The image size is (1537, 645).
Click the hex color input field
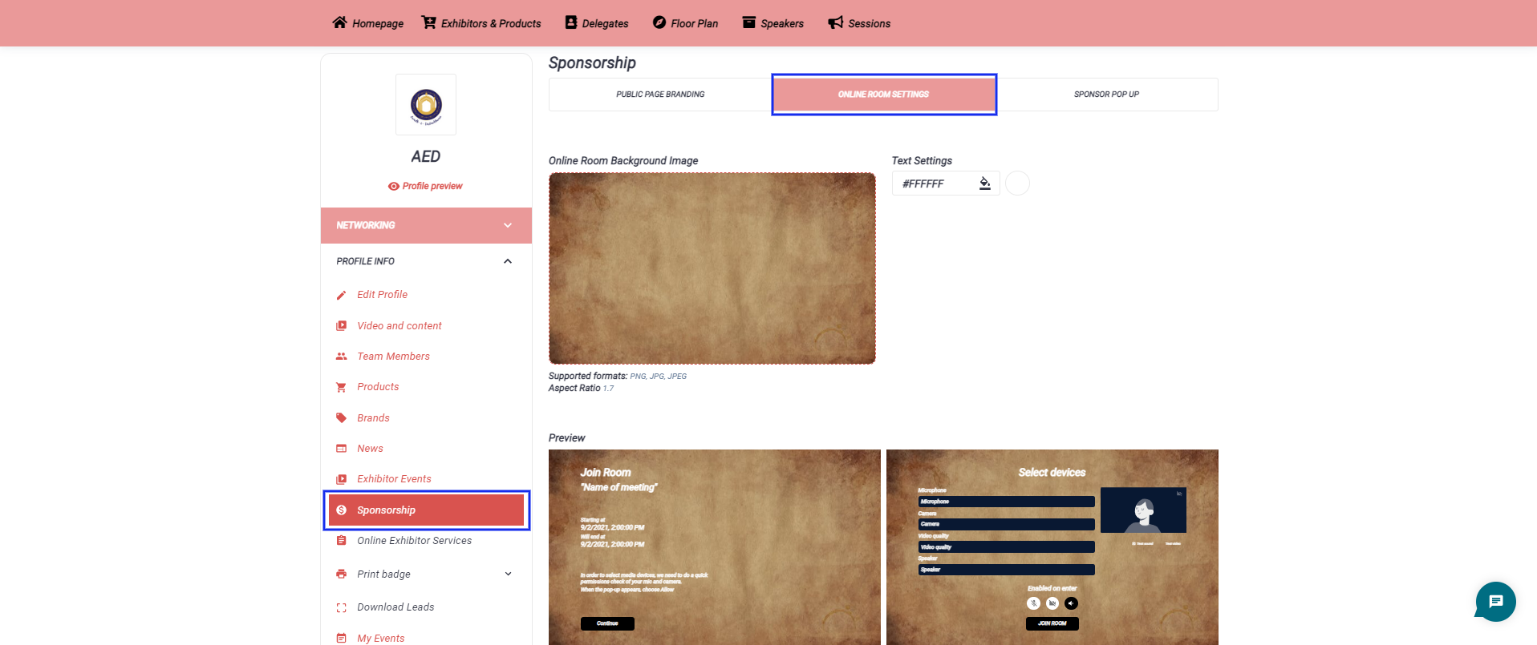click(x=935, y=183)
